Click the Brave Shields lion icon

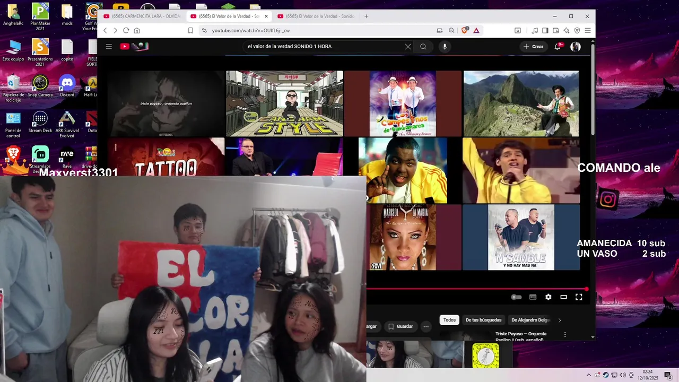[x=465, y=31]
